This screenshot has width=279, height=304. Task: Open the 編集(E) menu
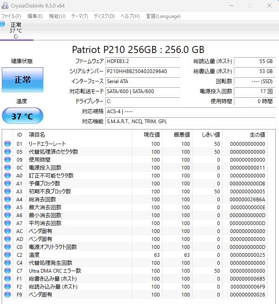coord(35,16)
